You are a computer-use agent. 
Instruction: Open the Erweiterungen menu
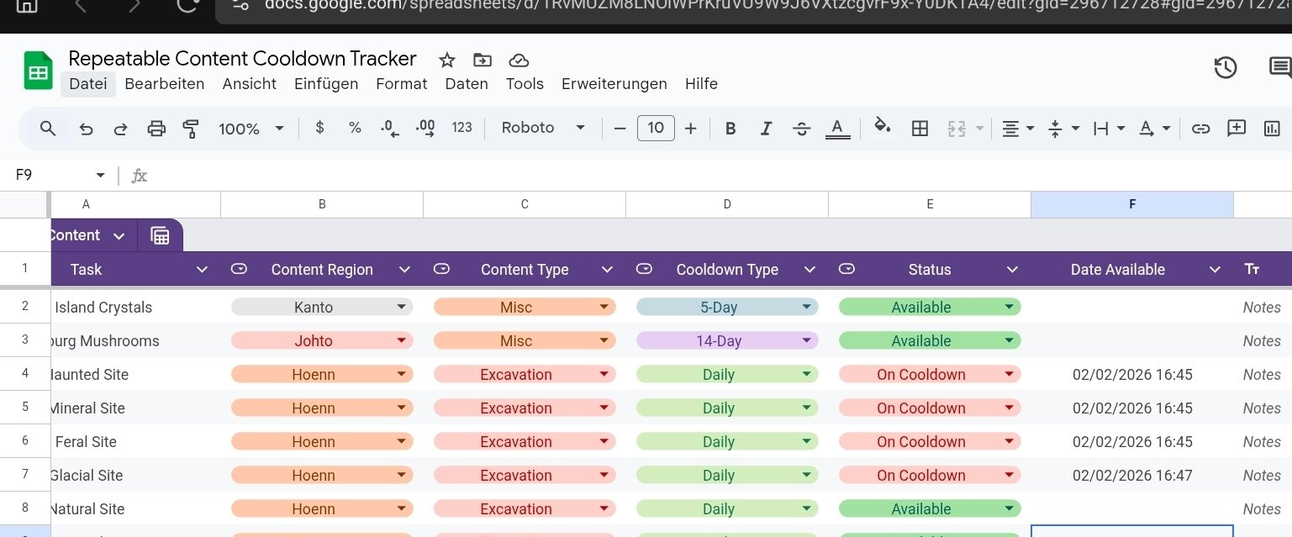614,84
